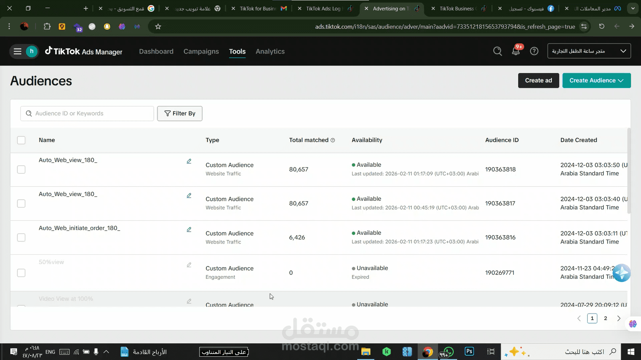The height and width of the screenshot is (360, 641).
Task: Open the notifications bell showing 9+
Action: pos(516,51)
